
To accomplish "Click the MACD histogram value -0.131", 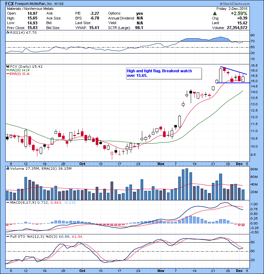I will coord(70,203).
